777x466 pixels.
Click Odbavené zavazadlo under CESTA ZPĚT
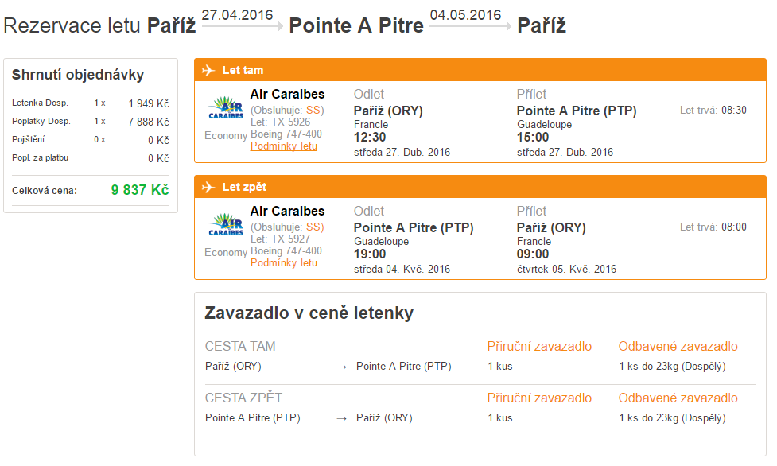pos(678,398)
